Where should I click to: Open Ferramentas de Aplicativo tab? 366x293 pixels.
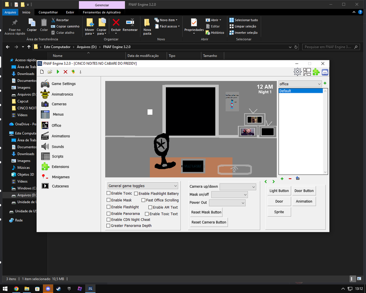click(x=102, y=12)
